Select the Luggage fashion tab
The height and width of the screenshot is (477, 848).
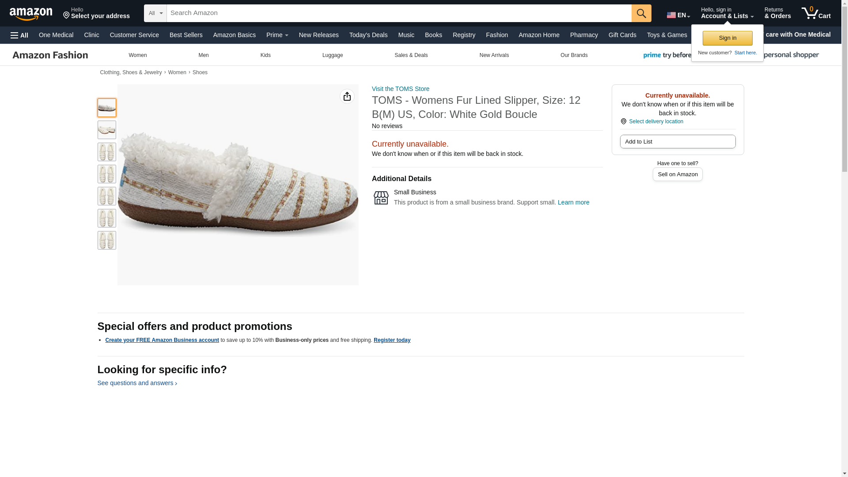(x=332, y=55)
